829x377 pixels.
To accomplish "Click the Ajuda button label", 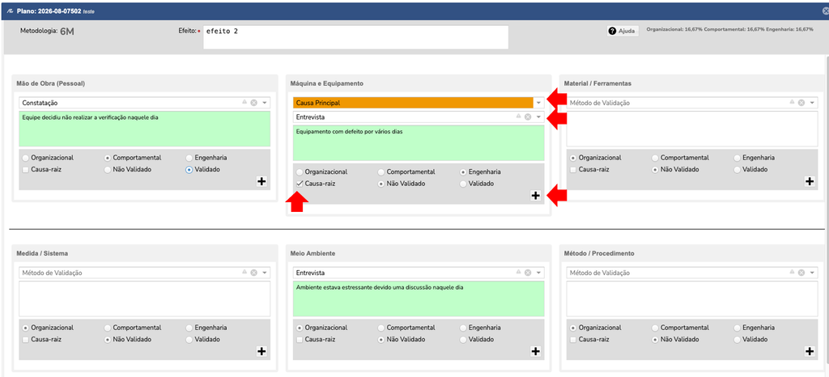I will [627, 32].
